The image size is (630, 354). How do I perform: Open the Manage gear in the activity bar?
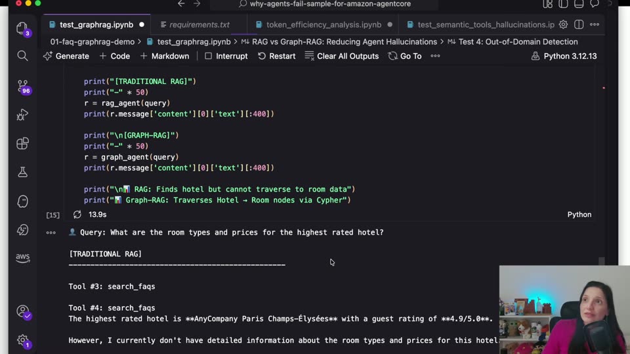[24, 341]
